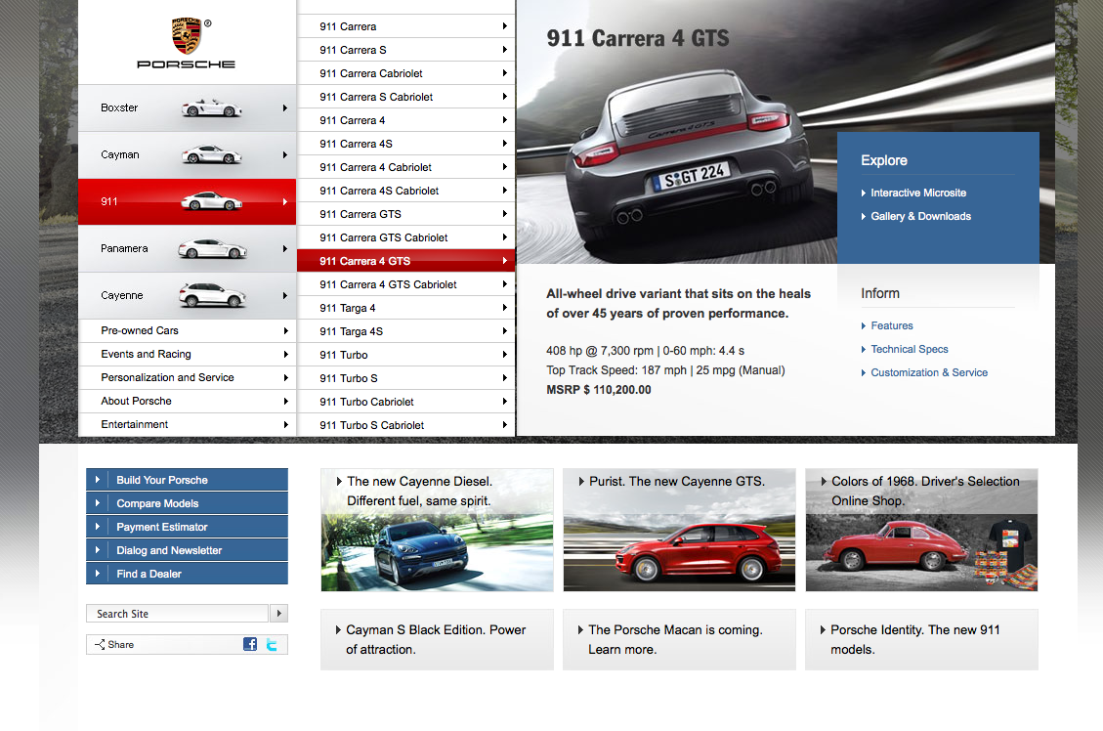Open the Interactive Microsite link
Image resolution: width=1103 pixels, height=731 pixels.
tap(918, 193)
